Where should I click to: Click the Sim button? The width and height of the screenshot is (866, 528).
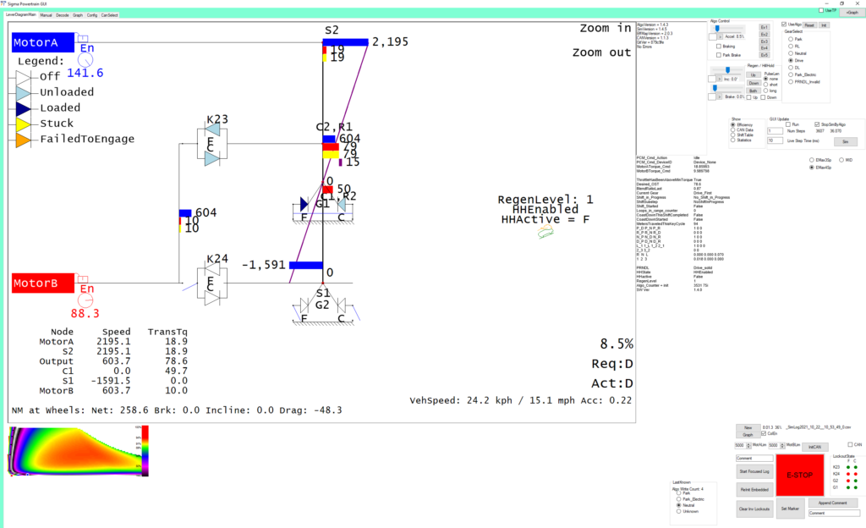click(x=845, y=142)
